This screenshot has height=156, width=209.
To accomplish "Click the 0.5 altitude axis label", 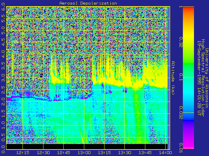I will (3, 137).
